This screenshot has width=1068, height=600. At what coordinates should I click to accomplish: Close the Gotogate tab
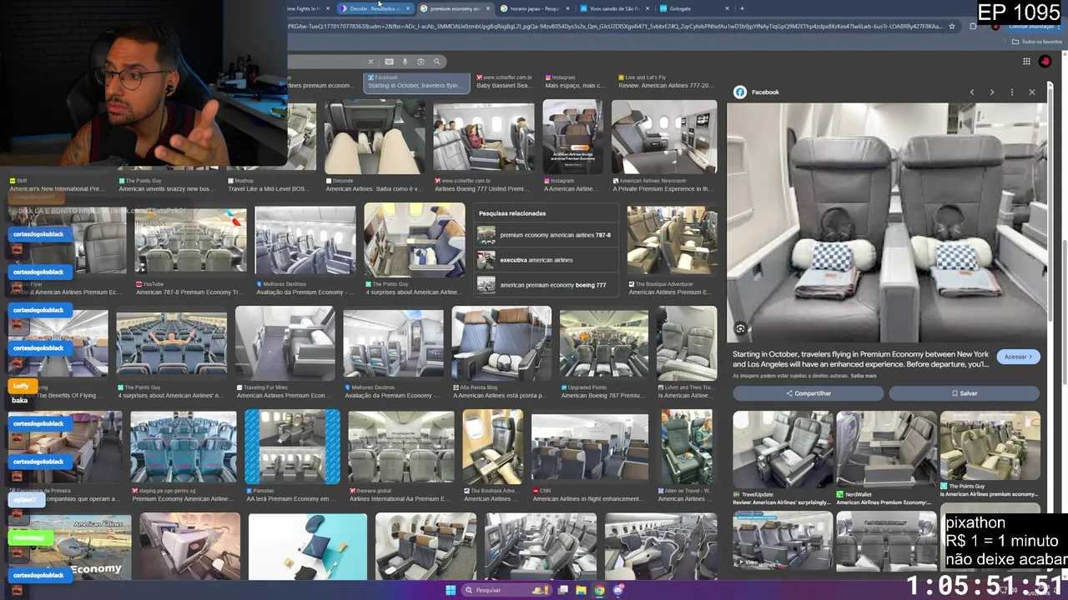727,8
